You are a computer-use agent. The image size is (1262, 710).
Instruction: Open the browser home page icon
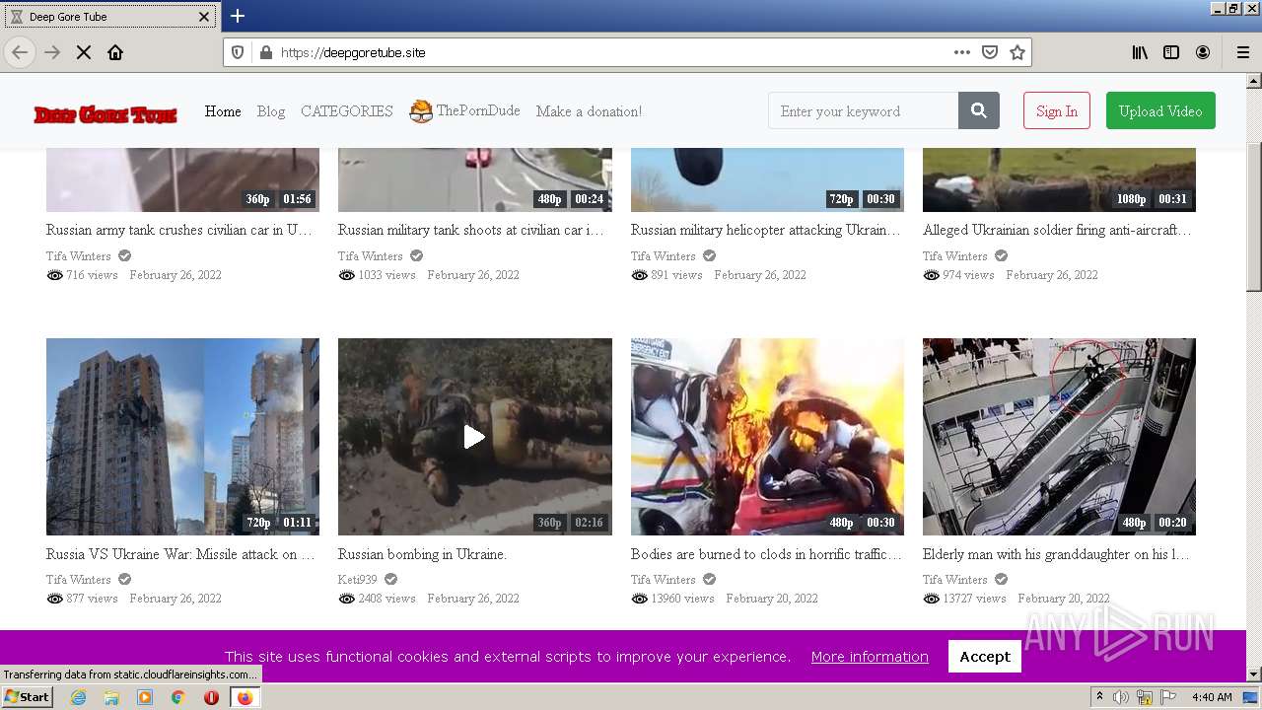coord(115,52)
